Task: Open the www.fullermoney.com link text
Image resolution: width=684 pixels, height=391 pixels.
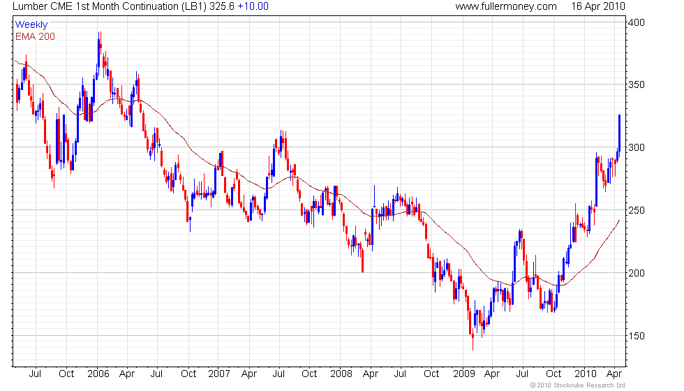Action: (506, 6)
